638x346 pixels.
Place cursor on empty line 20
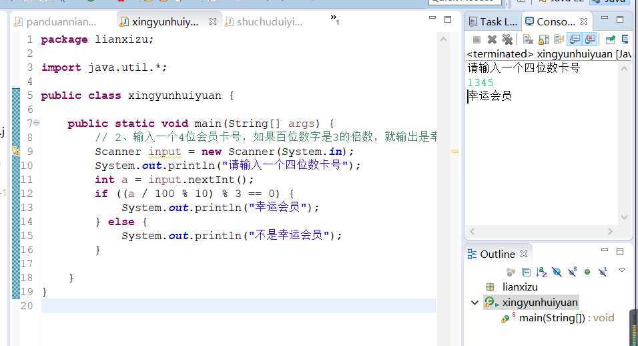point(238,306)
